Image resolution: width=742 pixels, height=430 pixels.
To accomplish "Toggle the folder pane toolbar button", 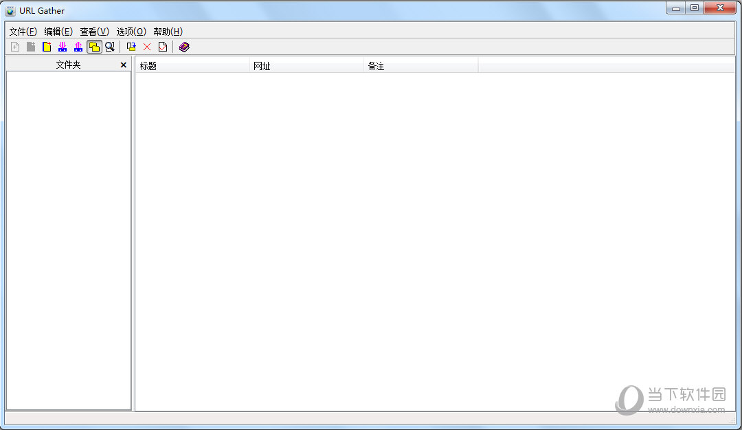I will tap(94, 47).
